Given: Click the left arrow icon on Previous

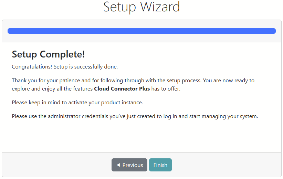Looking at the screenshot, I should [x=118, y=165].
